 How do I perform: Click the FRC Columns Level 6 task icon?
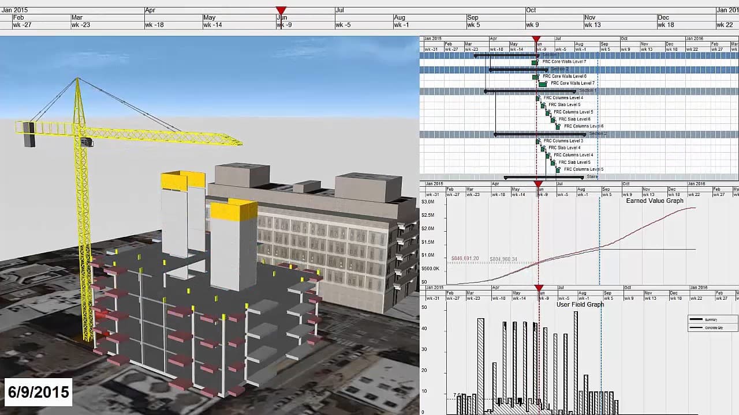point(558,127)
